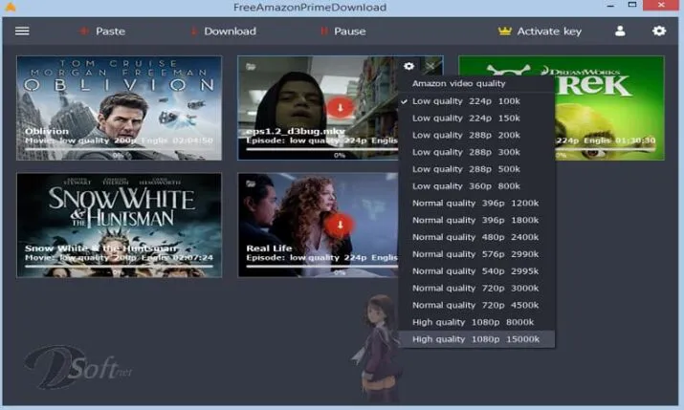Viewport: 684px width, 410px height.
Task: Click Oblivion download progress bar
Action: point(119,148)
